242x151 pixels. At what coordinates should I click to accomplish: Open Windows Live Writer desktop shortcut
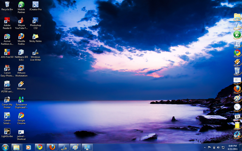click(x=36, y=55)
